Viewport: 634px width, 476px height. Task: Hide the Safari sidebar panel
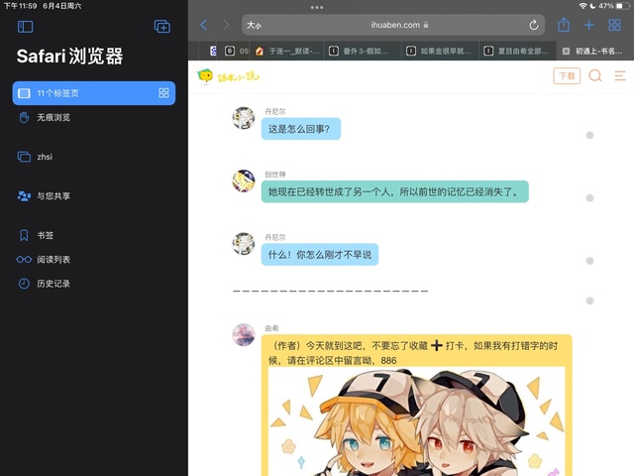26,27
